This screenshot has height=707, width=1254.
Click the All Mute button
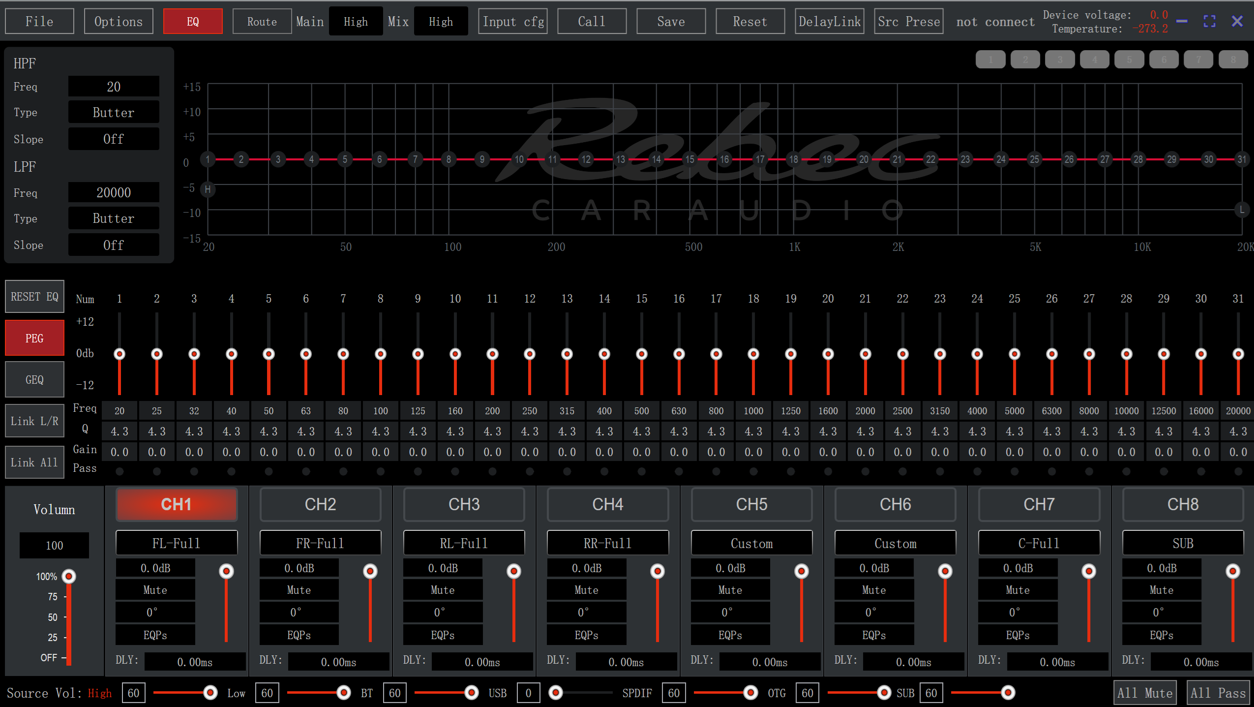(x=1144, y=693)
